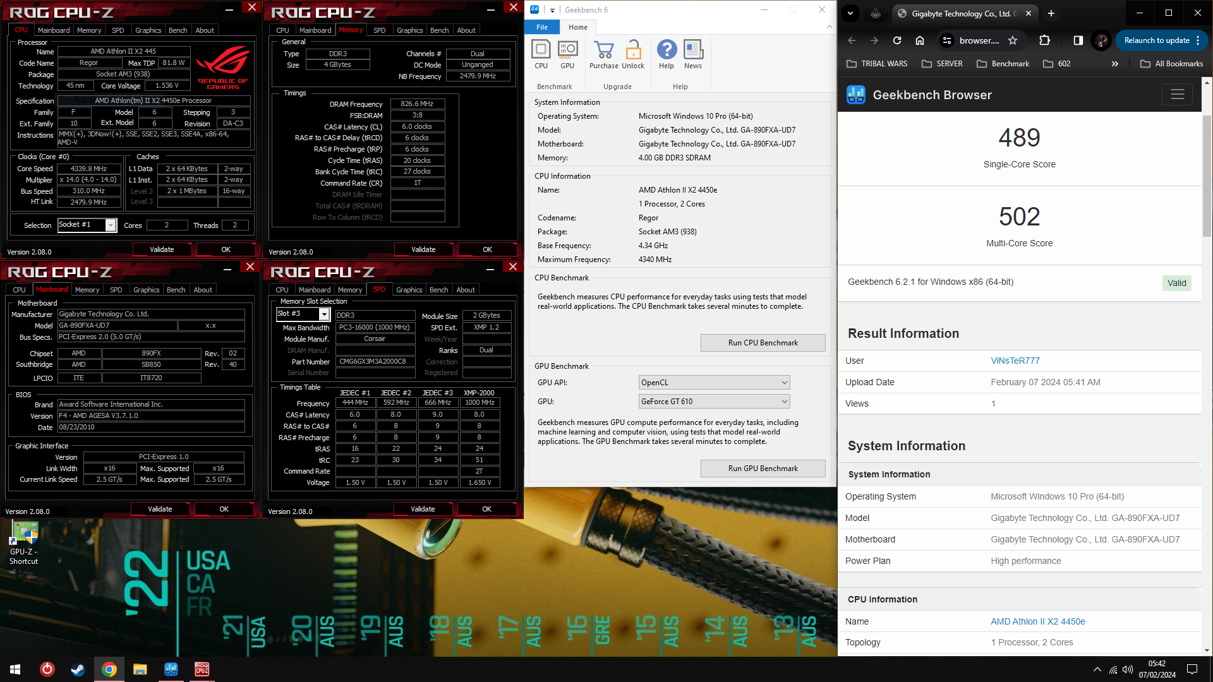The image size is (1213, 682).
Task: Go to Chrome home page
Action: (x=920, y=40)
